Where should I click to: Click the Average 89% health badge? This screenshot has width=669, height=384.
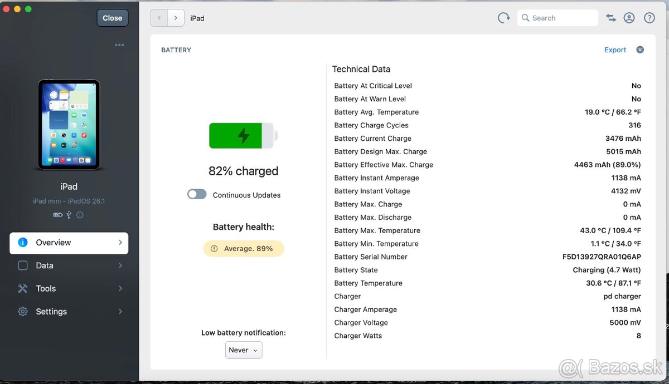pos(244,249)
